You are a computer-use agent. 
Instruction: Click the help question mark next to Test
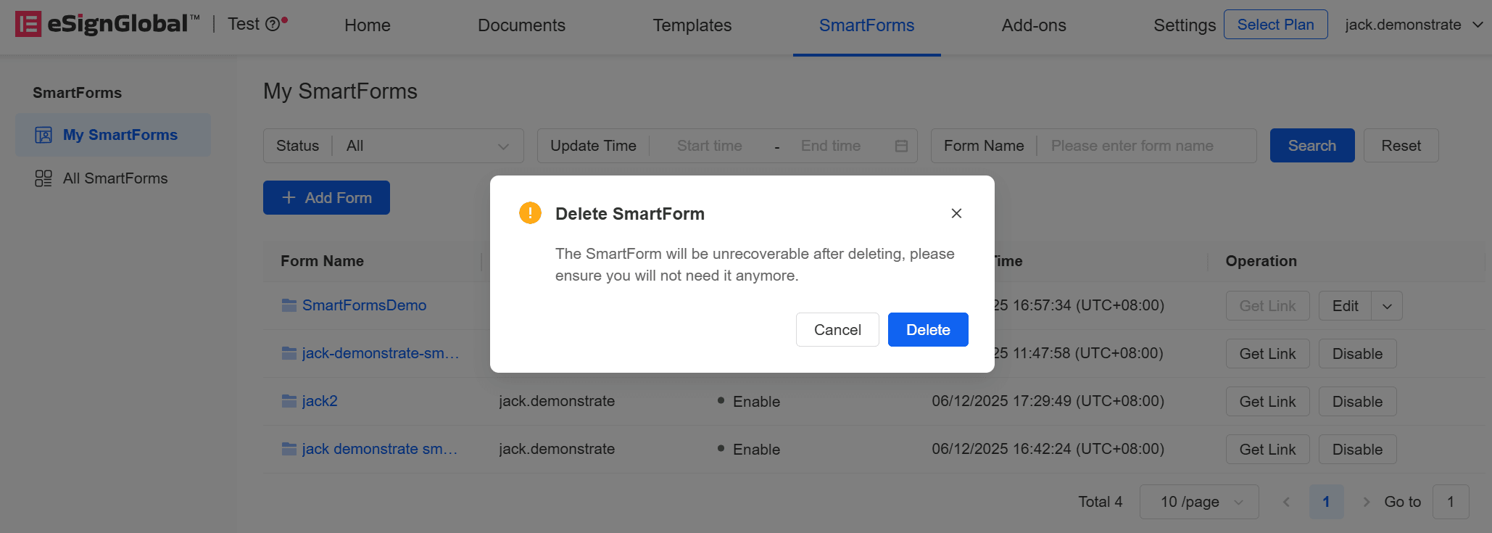(273, 25)
